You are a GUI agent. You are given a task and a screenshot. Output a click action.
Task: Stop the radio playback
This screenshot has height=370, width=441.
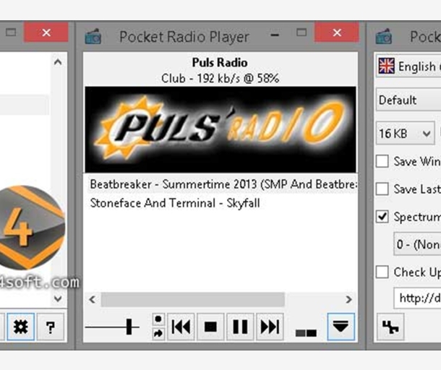(210, 327)
